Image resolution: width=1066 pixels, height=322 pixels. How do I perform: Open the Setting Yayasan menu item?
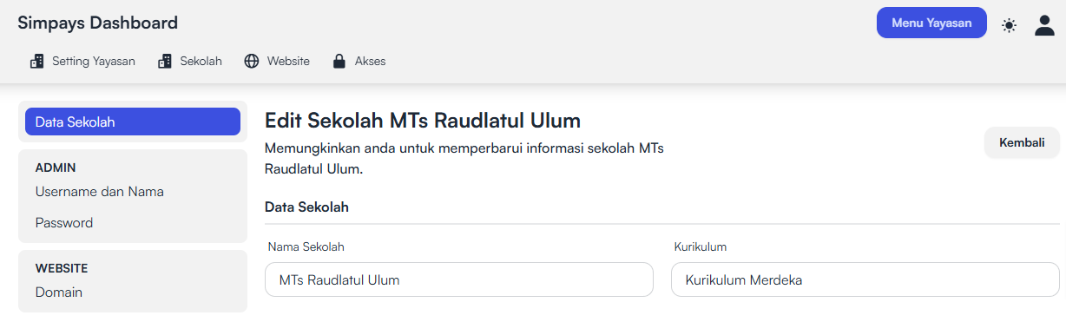[82, 62]
